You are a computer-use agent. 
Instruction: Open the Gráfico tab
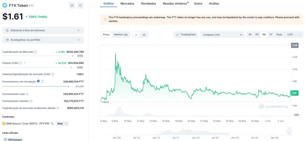pyautogui.click(x=109, y=4)
